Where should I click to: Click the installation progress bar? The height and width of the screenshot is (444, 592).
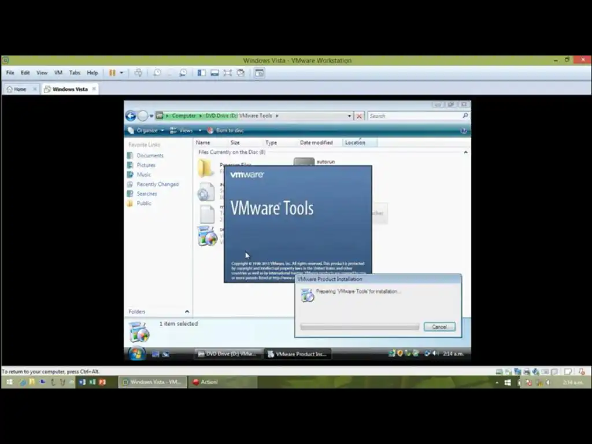pyautogui.click(x=360, y=327)
